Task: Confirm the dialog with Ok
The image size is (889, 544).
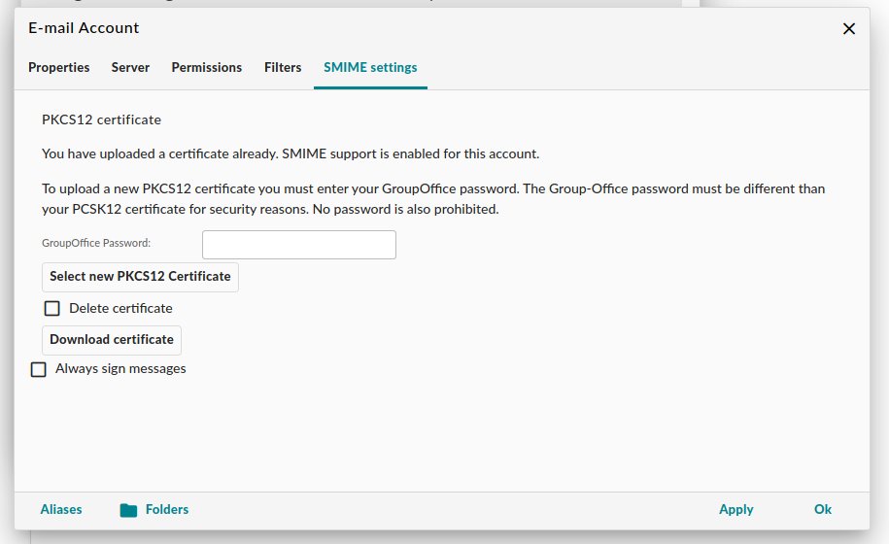Action: [x=823, y=509]
